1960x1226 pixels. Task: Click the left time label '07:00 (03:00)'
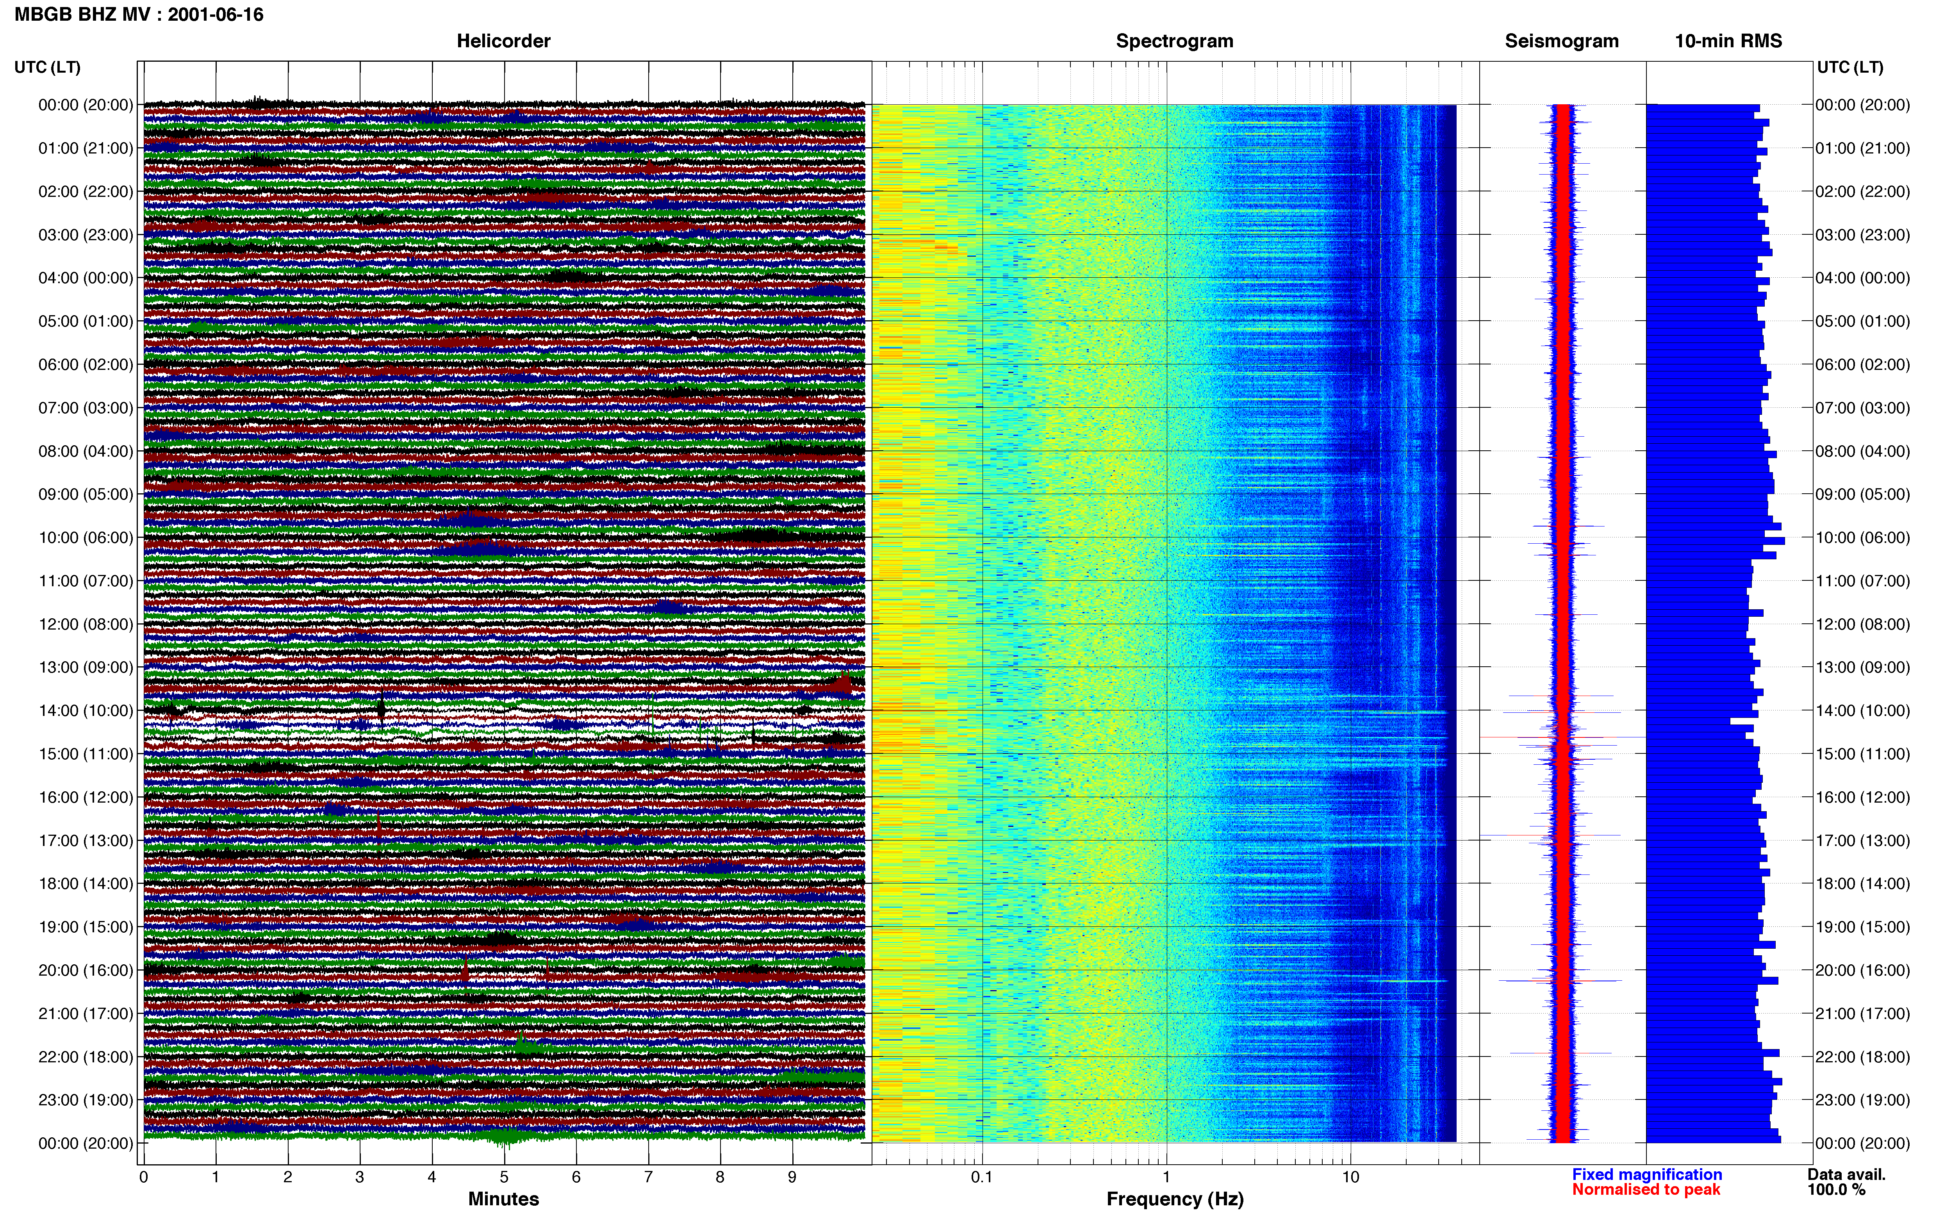pyautogui.click(x=86, y=407)
